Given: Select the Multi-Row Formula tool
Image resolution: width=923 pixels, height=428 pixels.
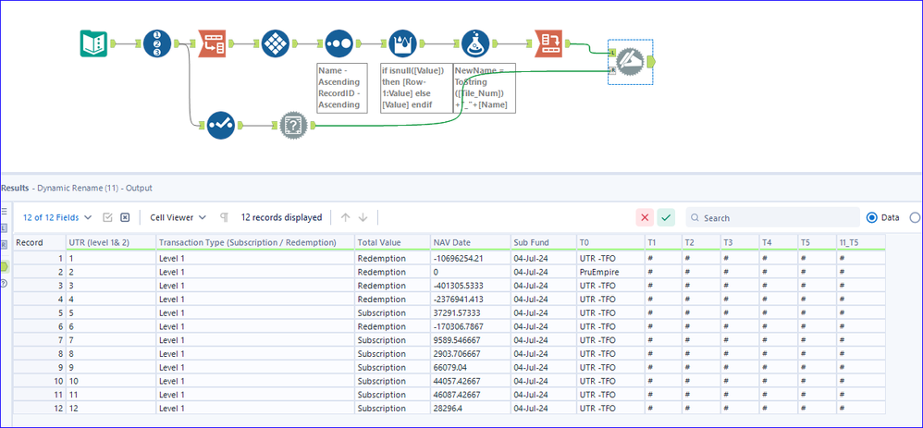Looking at the screenshot, I should pyautogui.click(x=403, y=43).
